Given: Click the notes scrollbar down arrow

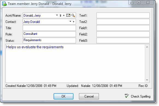Looking at the screenshot, I should (147, 80).
